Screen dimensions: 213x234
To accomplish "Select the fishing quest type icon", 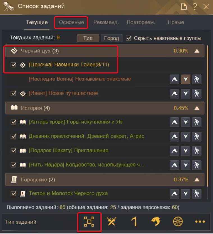I will [156, 221].
